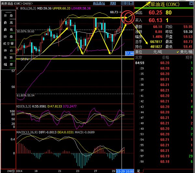The width and height of the screenshot is (195, 173).
Task: Click the LOWER:58.38 Bollinger value
Action: pyautogui.click(x=81, y=8)
